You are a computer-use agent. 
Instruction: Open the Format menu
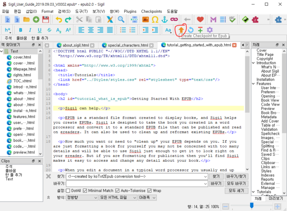point(47,11)
